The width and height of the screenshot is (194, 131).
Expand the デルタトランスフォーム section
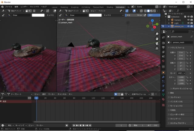pyautogui.click(x=181, y=88)
